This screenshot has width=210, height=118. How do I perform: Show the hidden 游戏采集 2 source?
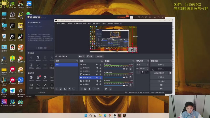coord(97,71)
